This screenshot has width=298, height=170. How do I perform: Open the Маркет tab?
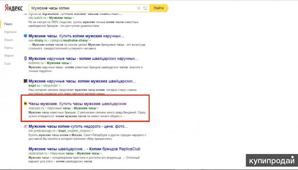(9, 55)
